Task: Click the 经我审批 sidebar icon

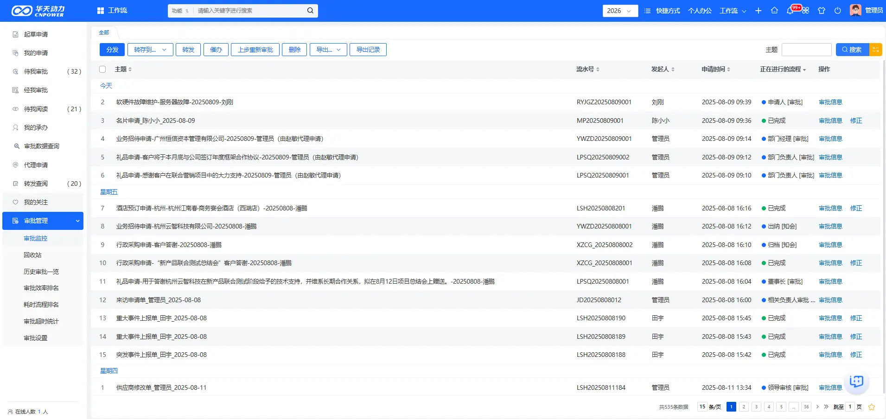Action: click(x=15, y=90)
